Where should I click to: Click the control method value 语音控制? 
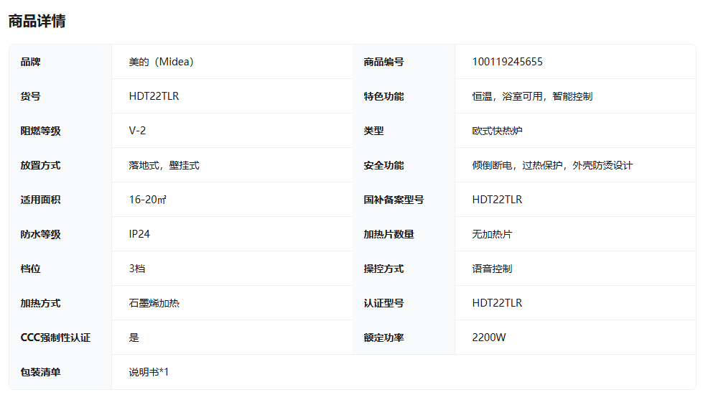pyautogui.click(x=492, y=269)
